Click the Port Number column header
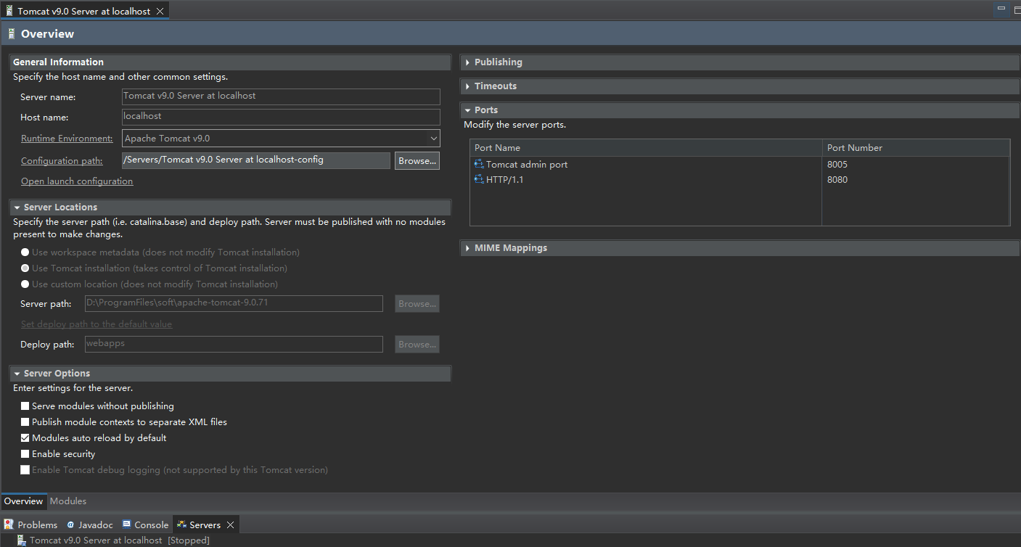 click(916, 148)
